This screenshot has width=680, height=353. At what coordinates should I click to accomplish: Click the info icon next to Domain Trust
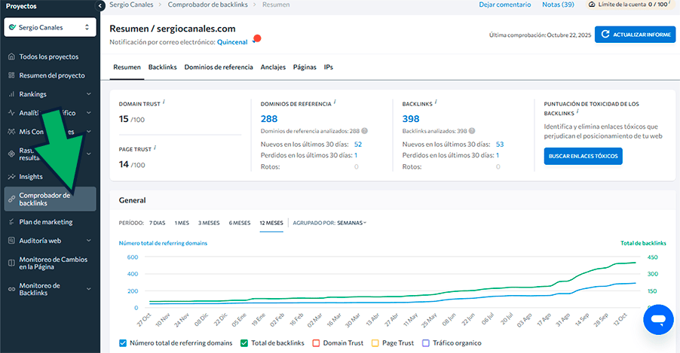click(164, 102)
